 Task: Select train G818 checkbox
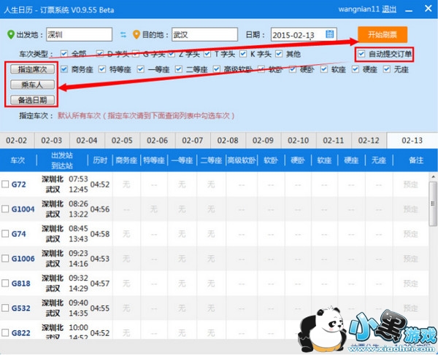tap(5, 284)
